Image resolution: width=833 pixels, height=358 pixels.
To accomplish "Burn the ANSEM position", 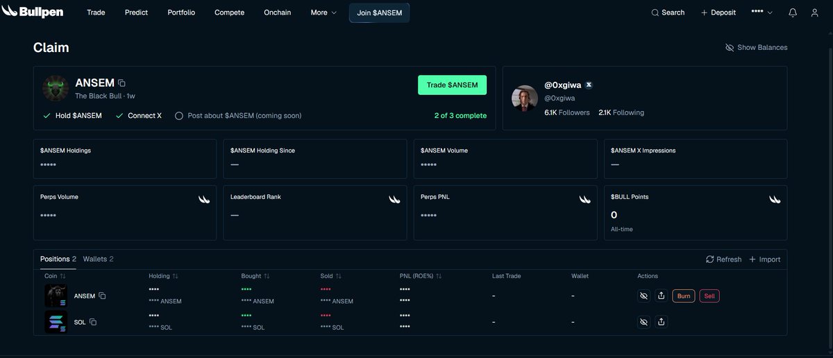I will coord(684,296).
